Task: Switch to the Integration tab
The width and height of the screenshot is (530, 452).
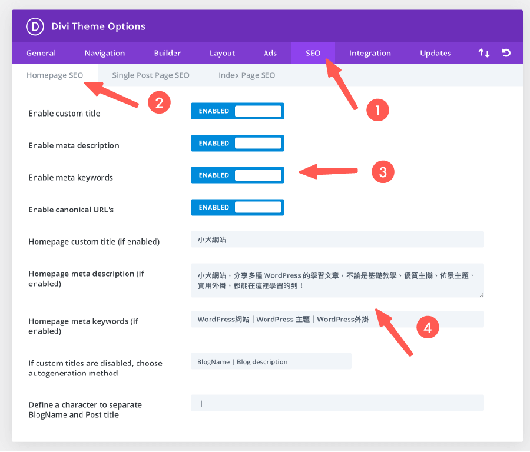Action: pyautogui.click(x=370, y=53)
